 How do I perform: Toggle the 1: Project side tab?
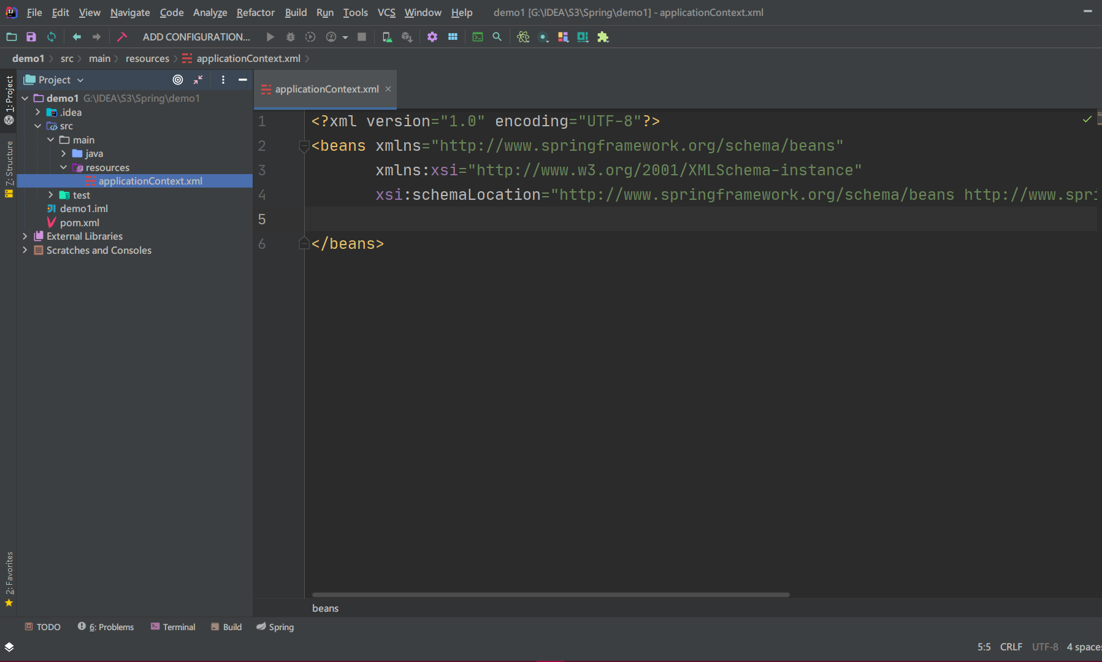click(9, 99)
